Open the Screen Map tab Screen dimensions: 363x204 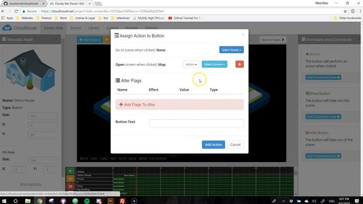coord(53,28)
